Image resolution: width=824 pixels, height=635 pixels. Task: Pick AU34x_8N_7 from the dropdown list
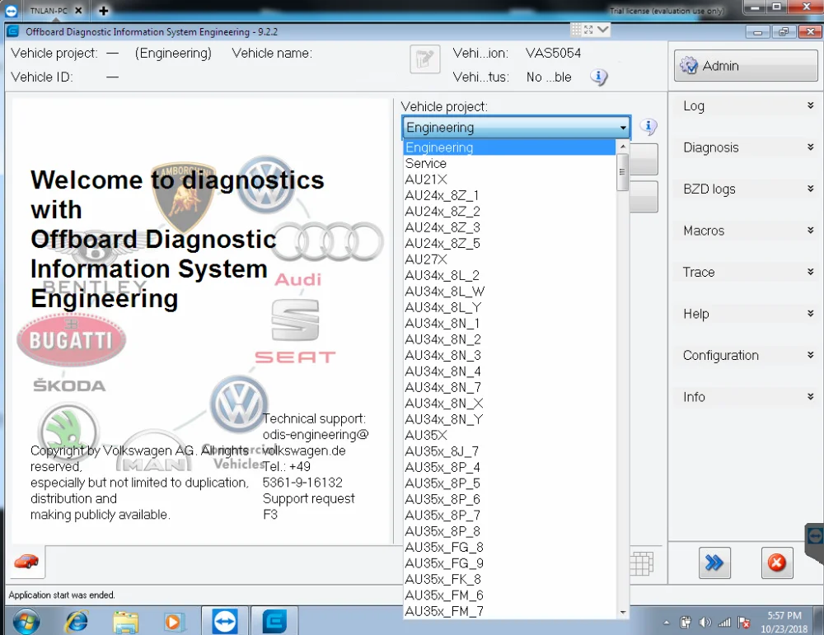509,387
